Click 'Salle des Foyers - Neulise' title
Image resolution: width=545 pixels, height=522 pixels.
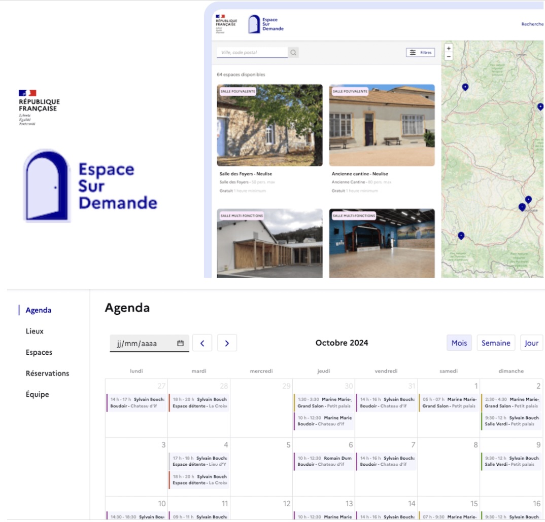(x=246, y=173)
